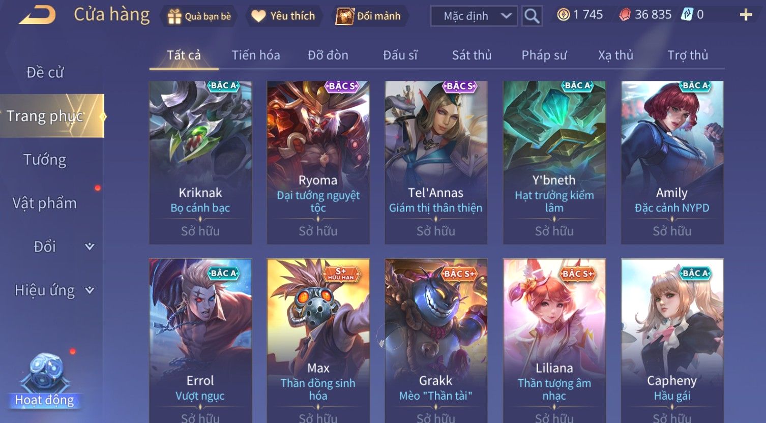Open the Mặc định sort dropdown
This screenshot has height=423, width=766.
[474, 16]
